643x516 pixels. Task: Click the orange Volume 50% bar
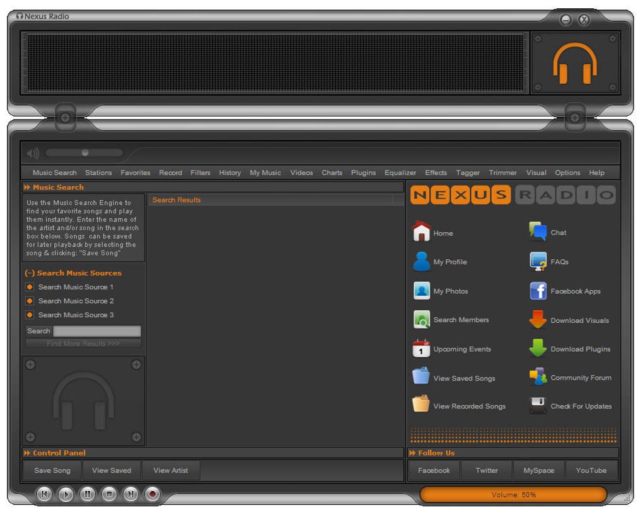click(x=513, y=495)
